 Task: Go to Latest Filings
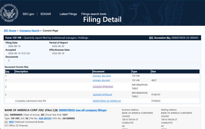pyautogui.click(x=68, y=14)
